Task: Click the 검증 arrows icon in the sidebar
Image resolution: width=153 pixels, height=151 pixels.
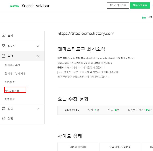Action: click(x=3, y=108)
